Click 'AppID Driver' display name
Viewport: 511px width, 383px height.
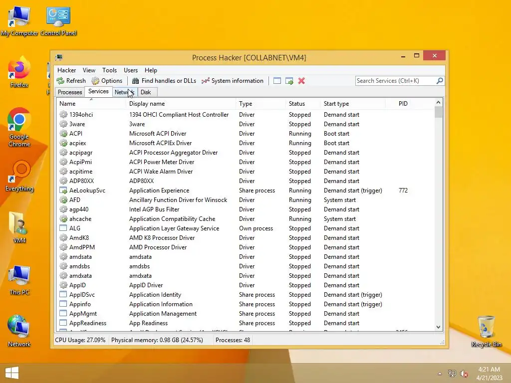pos(146,285)
